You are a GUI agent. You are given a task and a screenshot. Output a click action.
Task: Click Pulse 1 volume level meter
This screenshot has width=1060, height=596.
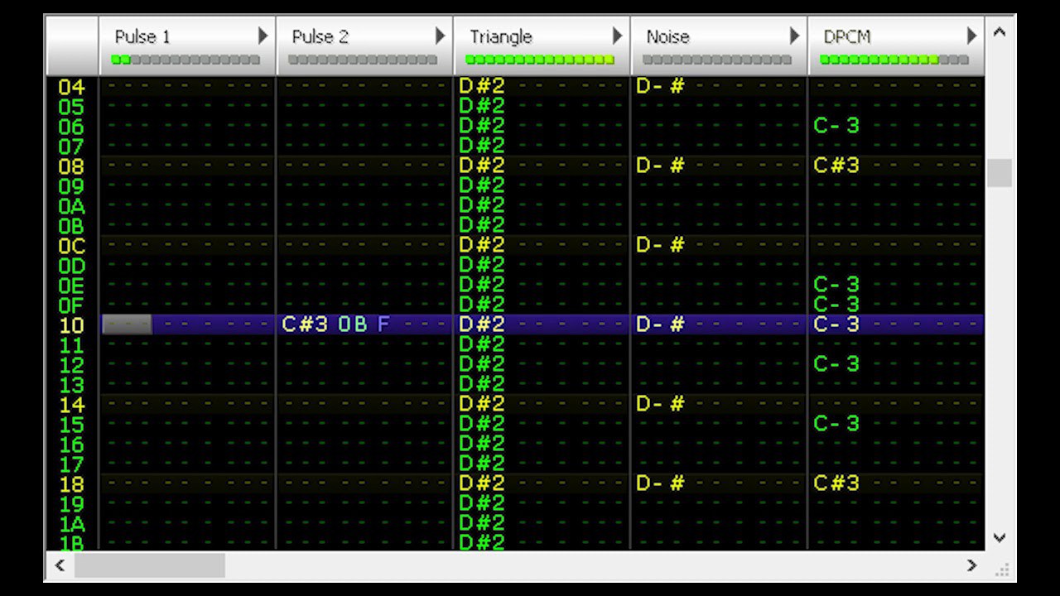(185, 60)
